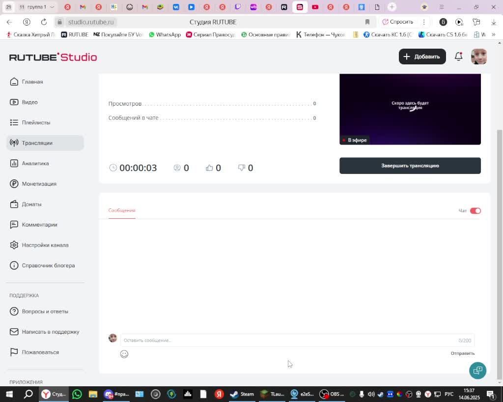The width and height of the screenshot is (503, 402).
Task: Click the page vertical scrollbar
Action: [499, 254]
